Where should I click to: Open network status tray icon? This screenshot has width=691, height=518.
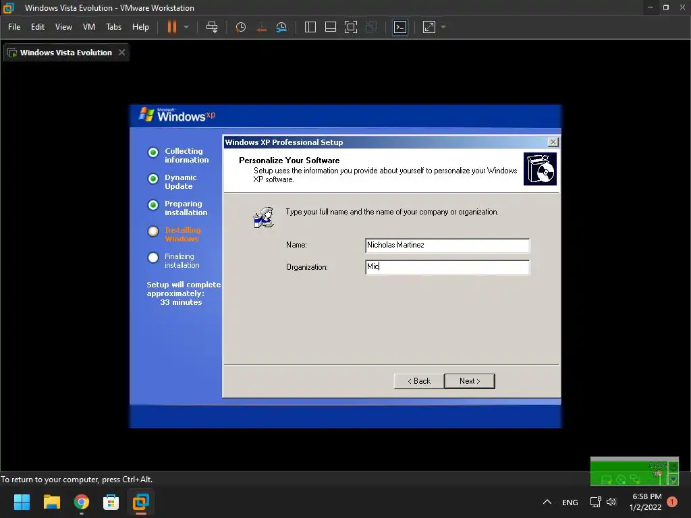596,502
